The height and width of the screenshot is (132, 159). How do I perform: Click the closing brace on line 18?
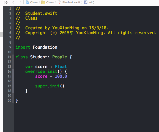coord(26,91)
